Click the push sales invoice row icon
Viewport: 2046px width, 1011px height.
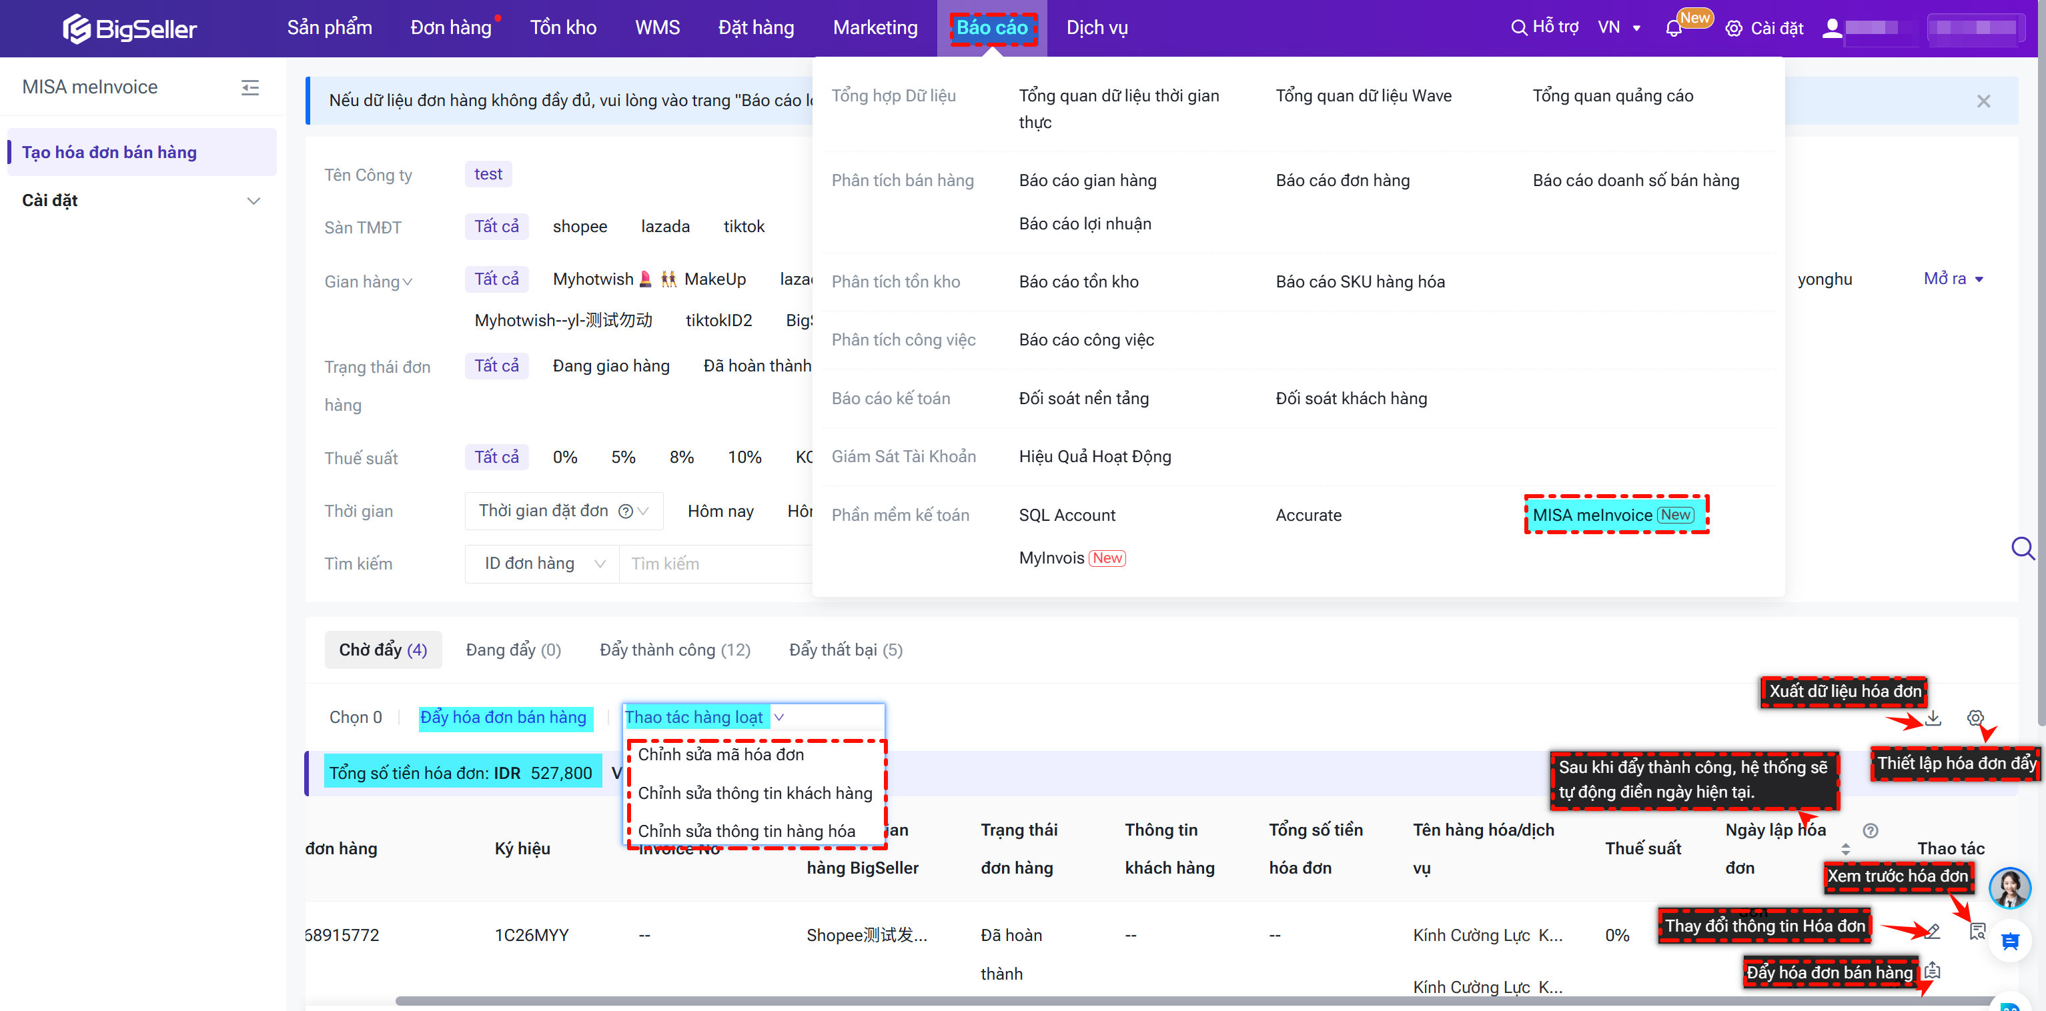coord(1933,970)
